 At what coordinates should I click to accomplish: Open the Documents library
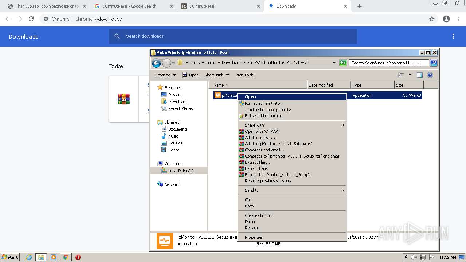click(x=178, y=129)
